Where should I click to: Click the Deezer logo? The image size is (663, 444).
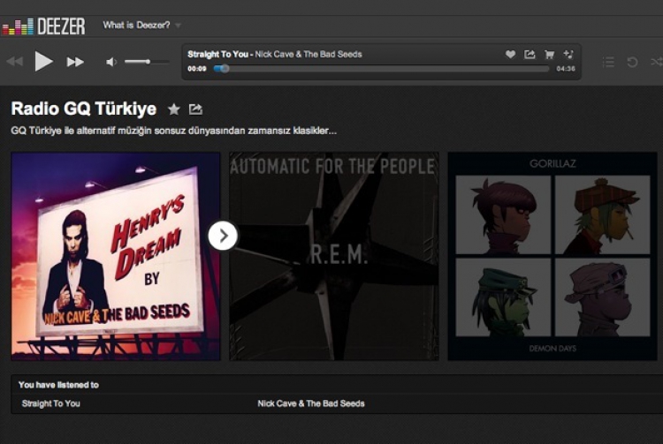pyautogui.click(x=44, y=26)
